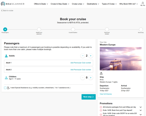Click the Book your cruise heading
This screenshot has height=116, width=146.
point(73,19)
